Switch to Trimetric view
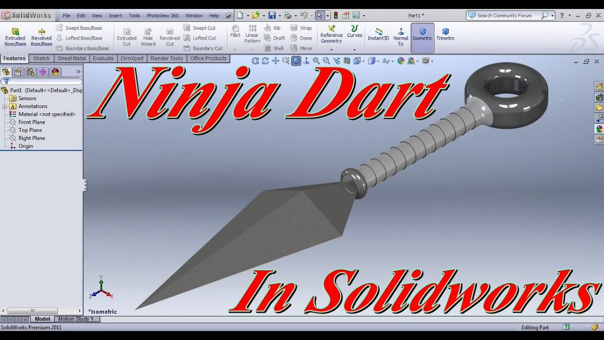The width and height of the screenshot is (604, 340). point(445,34)
